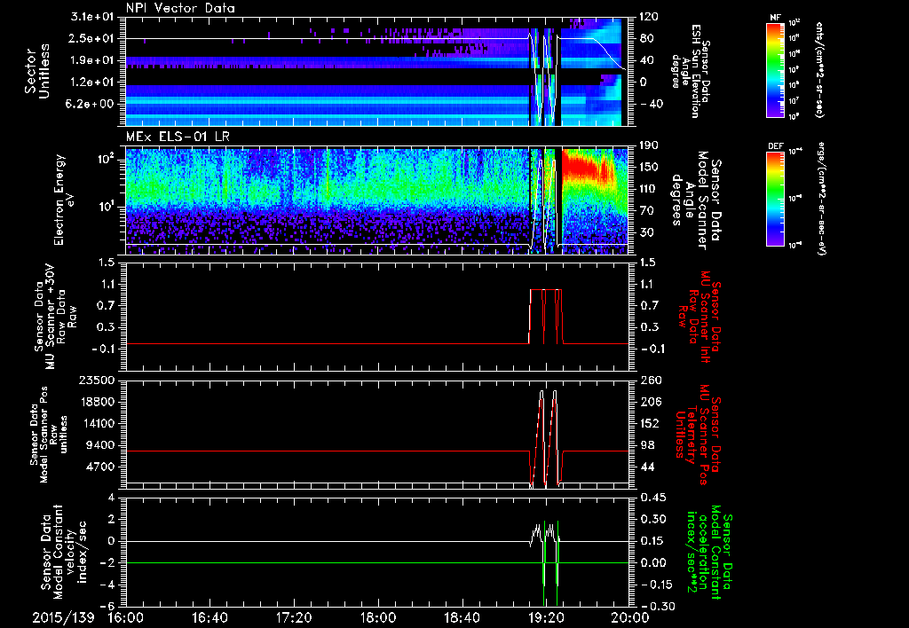Click the '19:20' time axis label
This screenshot has width=909, height=628.
point(546,617)
